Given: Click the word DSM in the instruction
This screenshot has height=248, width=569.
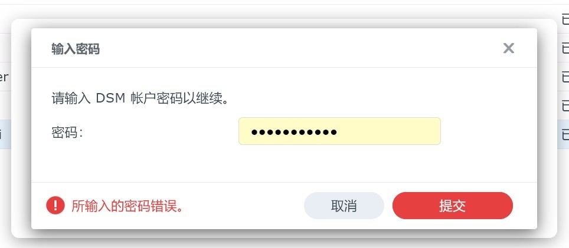Looking at the screenshot, I should click(110, 98).
